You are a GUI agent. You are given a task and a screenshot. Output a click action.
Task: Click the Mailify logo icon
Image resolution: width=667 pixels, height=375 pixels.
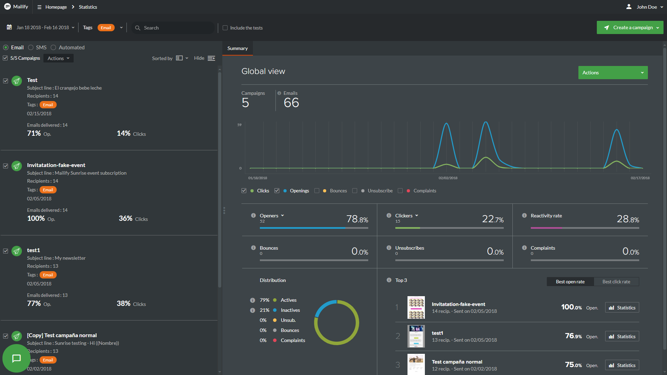[7, 7]
